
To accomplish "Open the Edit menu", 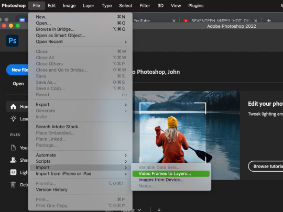I will (51, 6).
